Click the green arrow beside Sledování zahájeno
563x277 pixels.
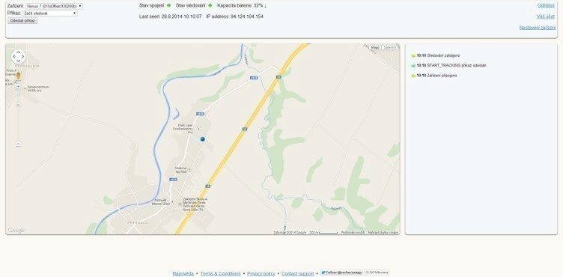click(x=413, y=55)
